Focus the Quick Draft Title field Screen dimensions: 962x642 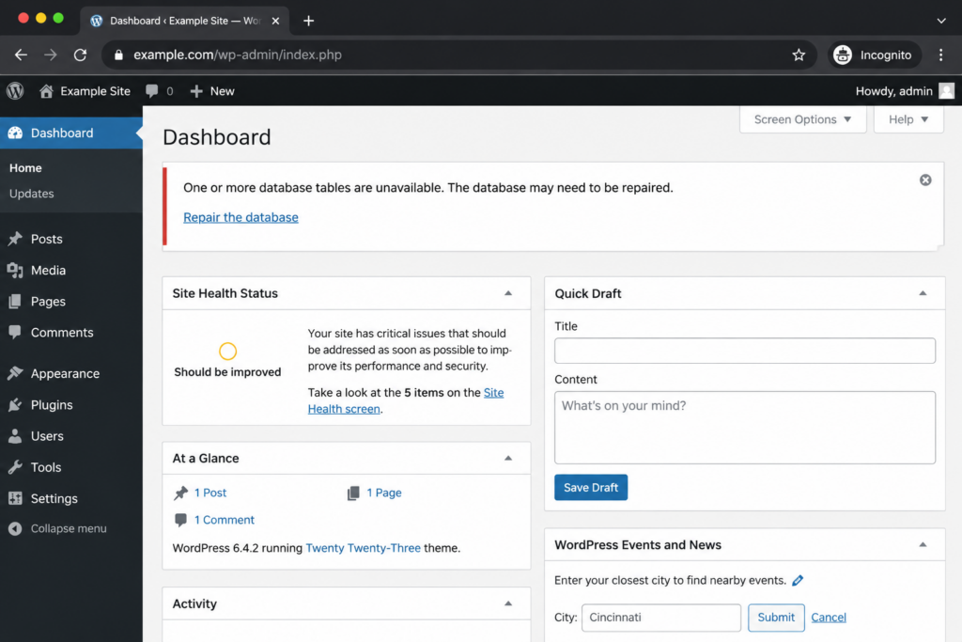coord(745,351)
